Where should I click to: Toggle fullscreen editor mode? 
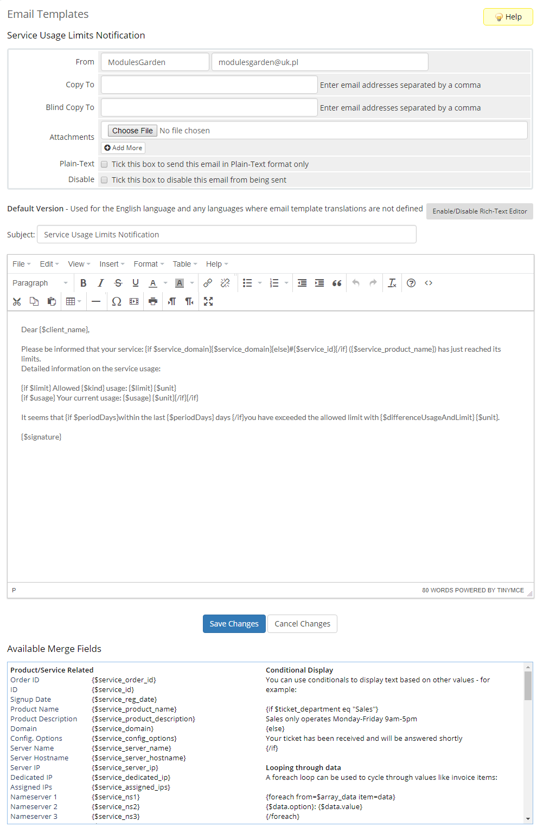(208, 301)
